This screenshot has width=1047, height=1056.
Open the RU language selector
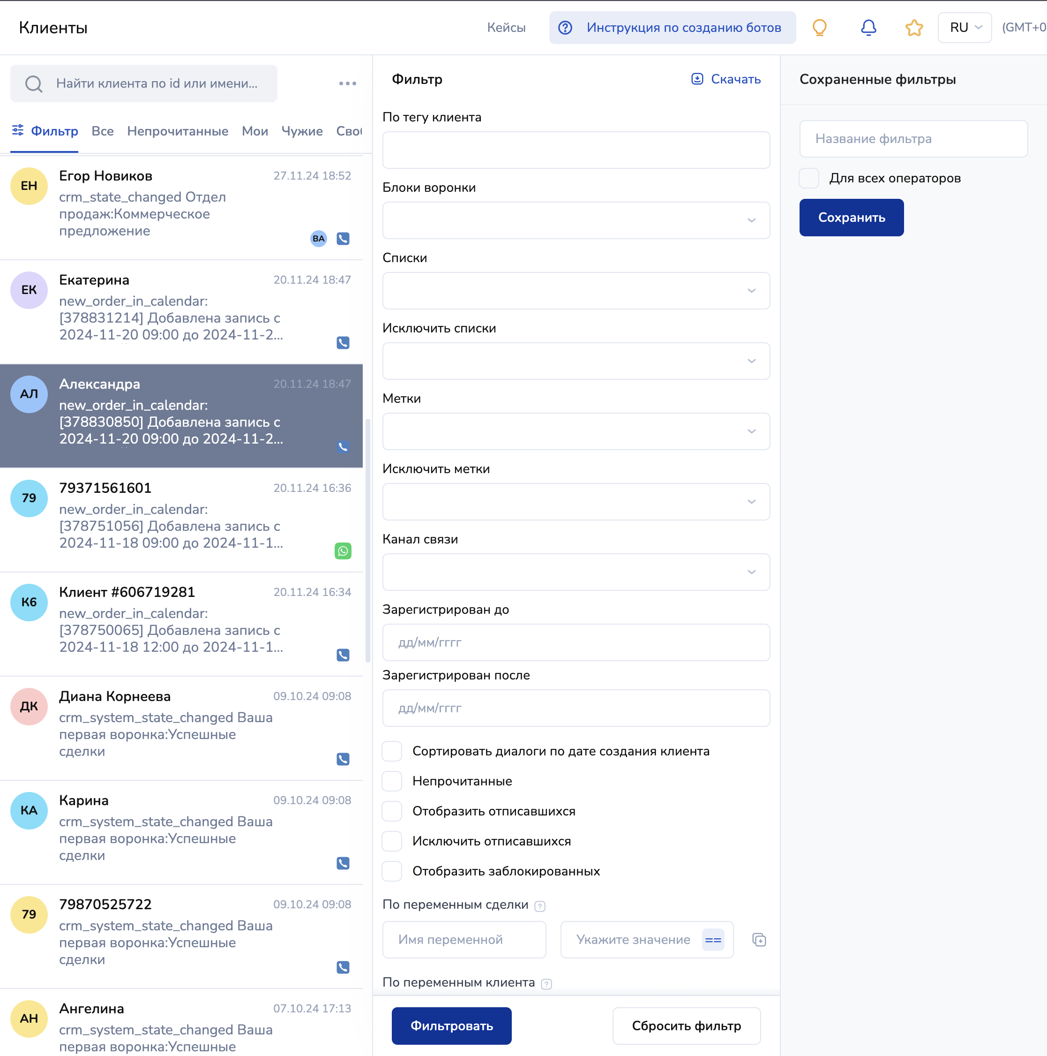(965, 27)
